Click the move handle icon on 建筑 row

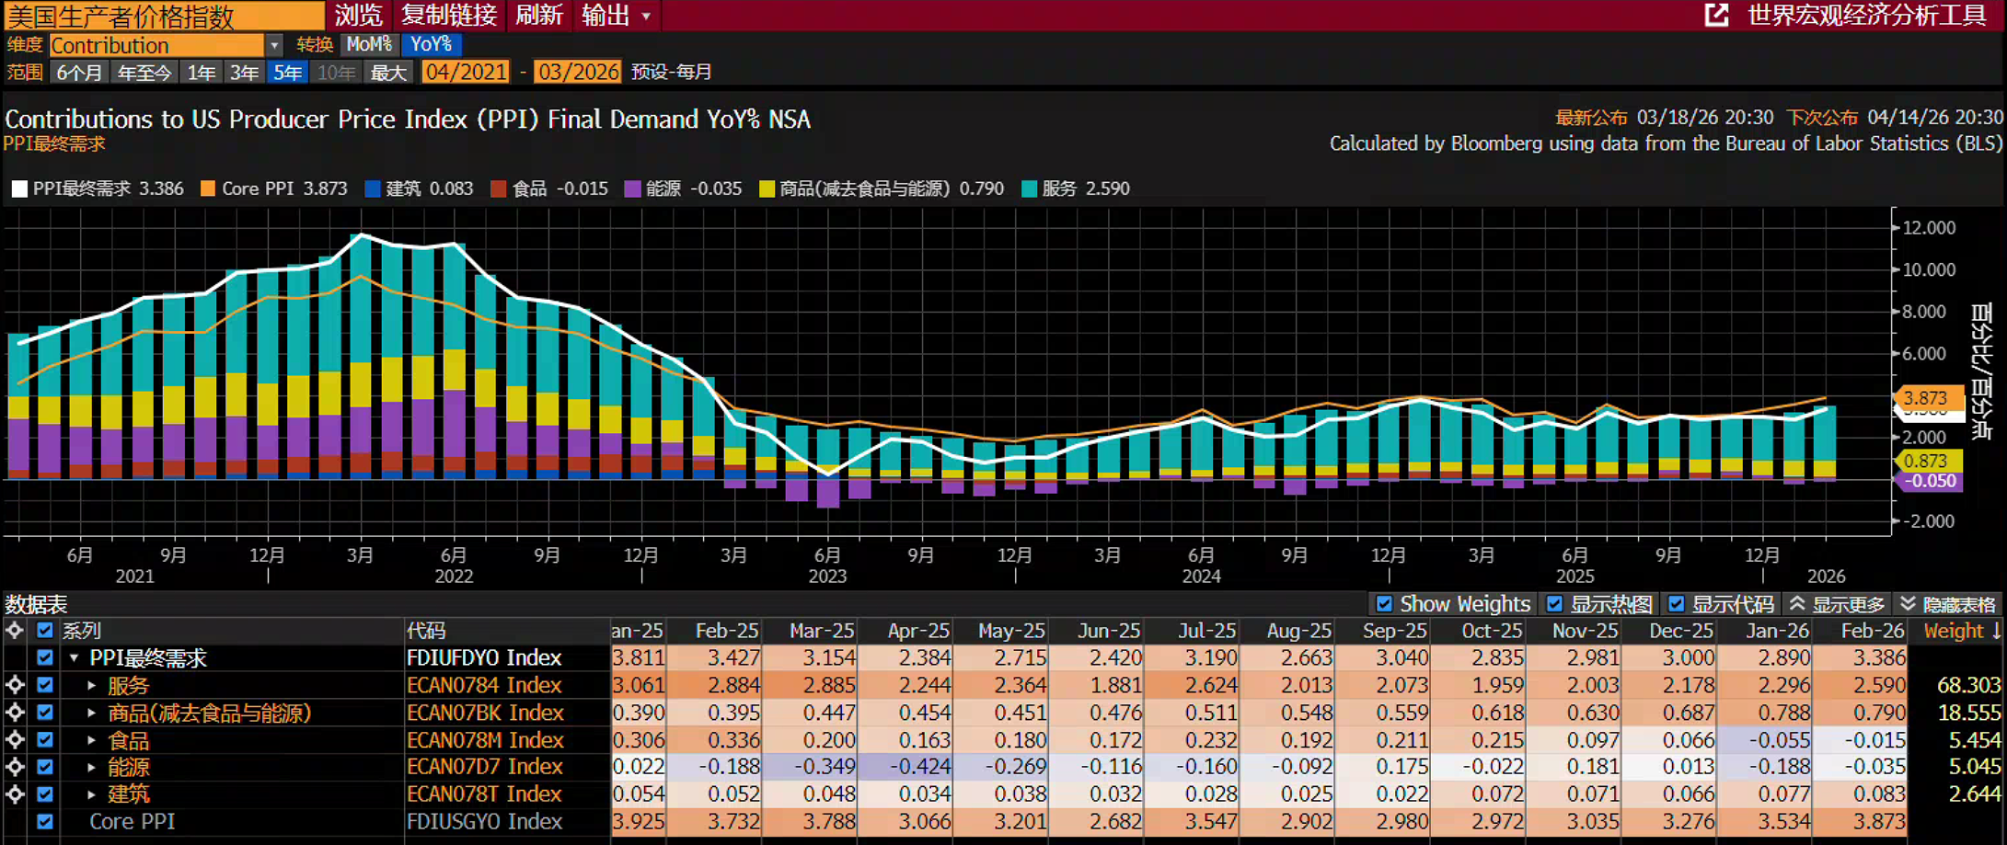(x=15, y=794)
